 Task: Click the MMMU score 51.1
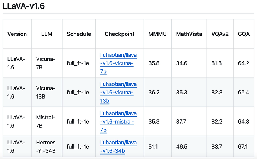coord(153,147)
